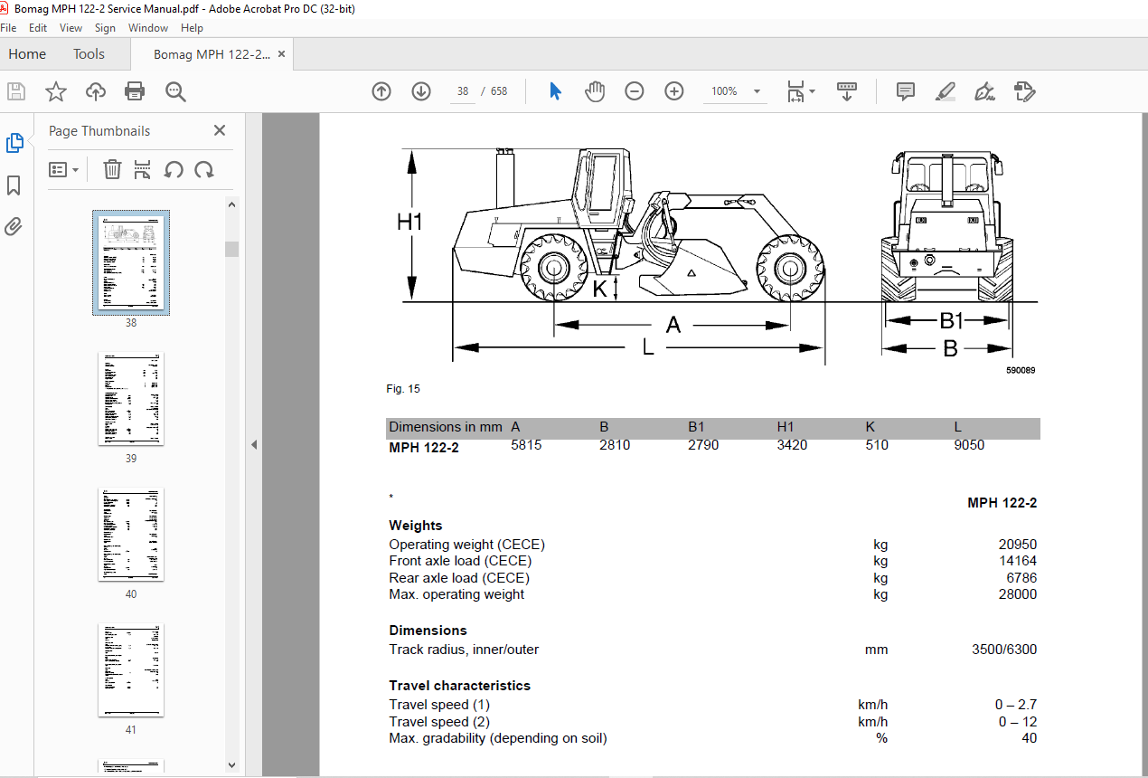Open Page Thumbnails panel icon in sidebar
Viewport: 1148px width, 778px height.
pyautogui.click(x=14, y=143)
